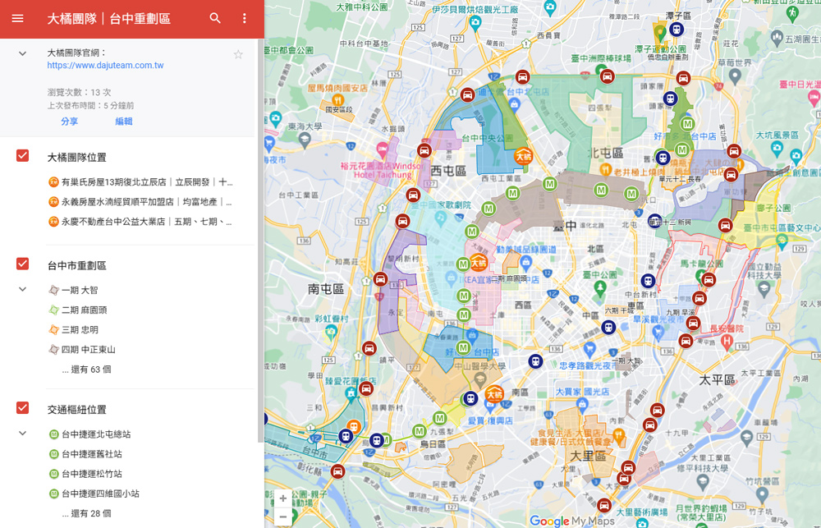The width and height of the screenshot is (821, 528).
Task: Select 永義房屋水湳經貿順平加盟店 entry
Action: click(140, 202)
